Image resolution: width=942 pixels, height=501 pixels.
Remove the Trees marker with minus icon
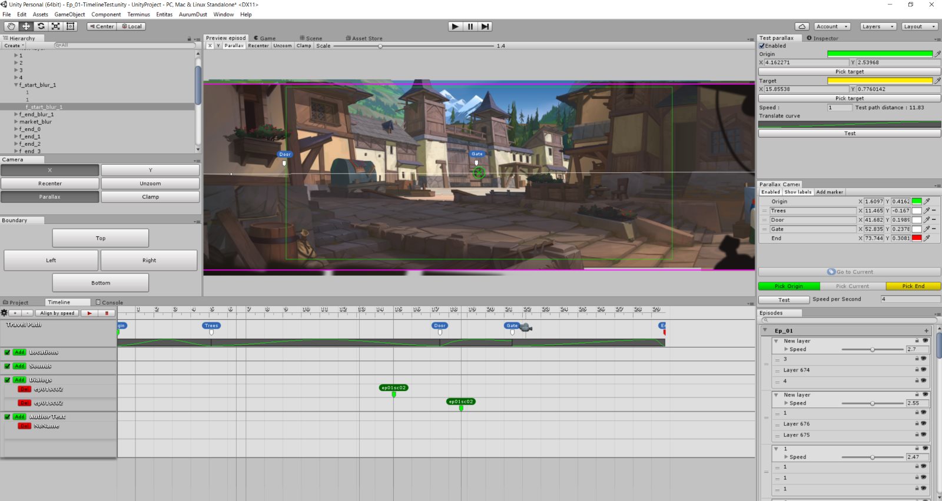coord(934,211)
